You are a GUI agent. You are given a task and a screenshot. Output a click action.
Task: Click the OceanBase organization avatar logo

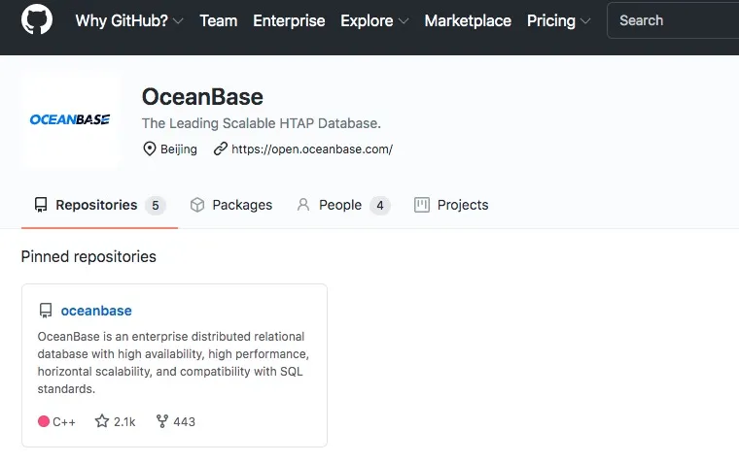(70, 119)
